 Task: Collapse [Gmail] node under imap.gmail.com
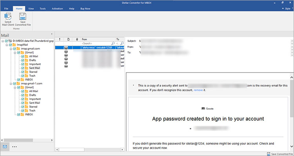15,53
